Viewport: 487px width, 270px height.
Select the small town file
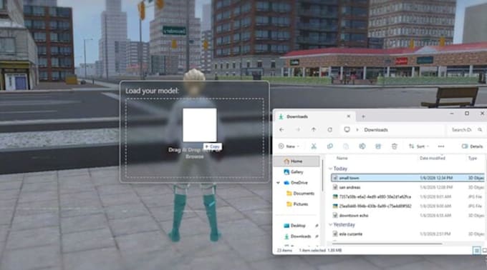point(408,178)
